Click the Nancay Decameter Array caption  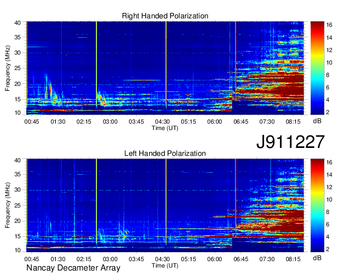click(73, 268)
